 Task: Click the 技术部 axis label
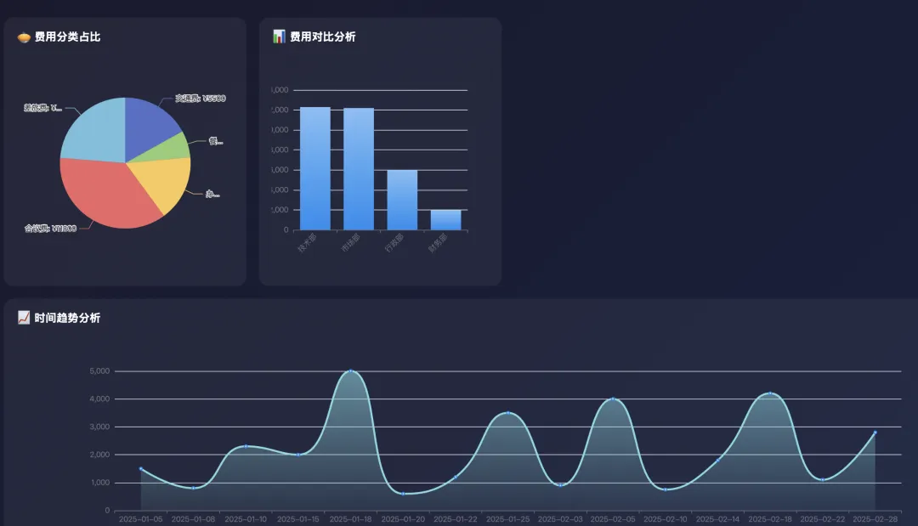pyautogui.click(x=307, y=242)
